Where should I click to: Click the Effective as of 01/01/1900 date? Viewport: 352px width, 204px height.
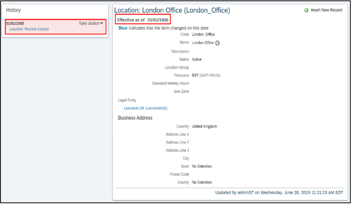[x=143, y=20]
